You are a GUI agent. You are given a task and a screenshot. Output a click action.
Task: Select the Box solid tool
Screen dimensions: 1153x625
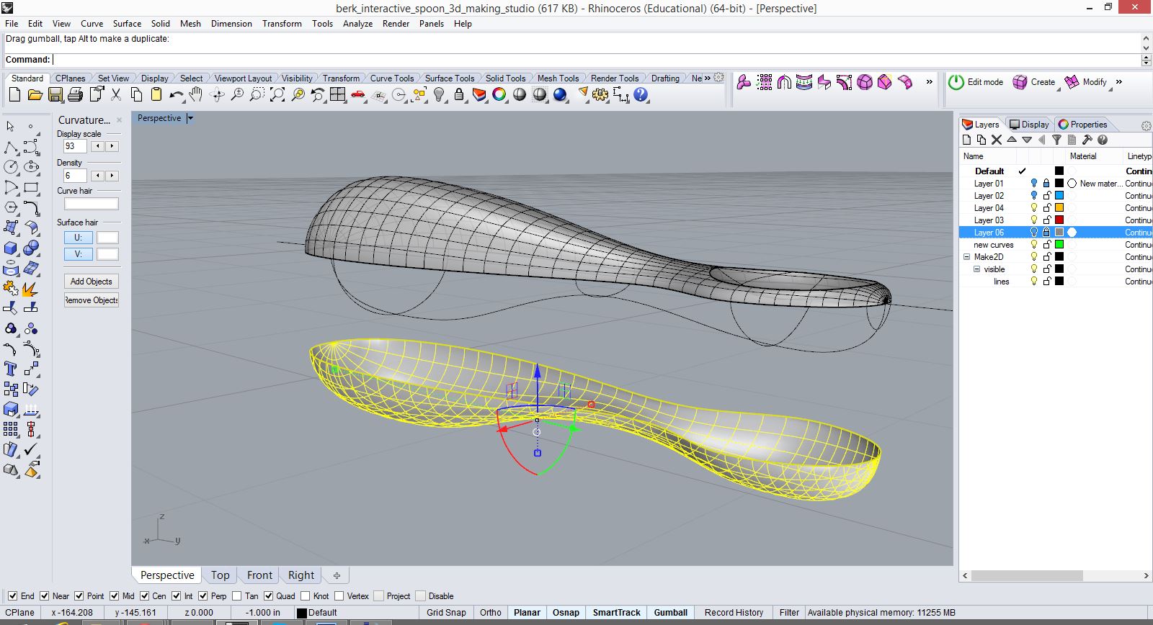coord(11,248)
